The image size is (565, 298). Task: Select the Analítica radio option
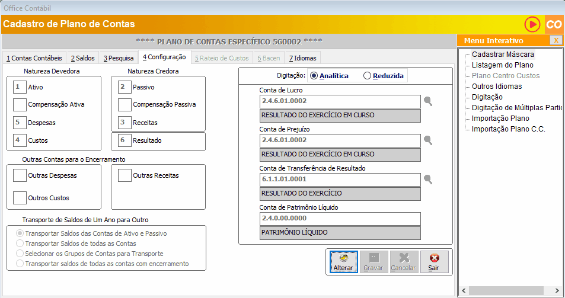pyautogui.click(x=314, y=76)
